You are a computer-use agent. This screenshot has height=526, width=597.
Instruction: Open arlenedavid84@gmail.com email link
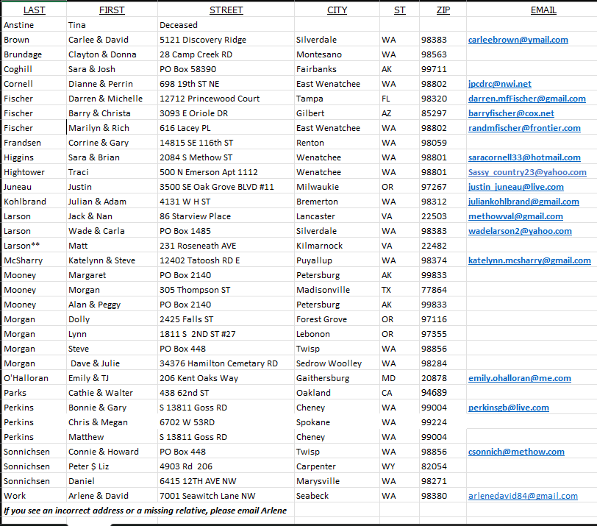523,497
